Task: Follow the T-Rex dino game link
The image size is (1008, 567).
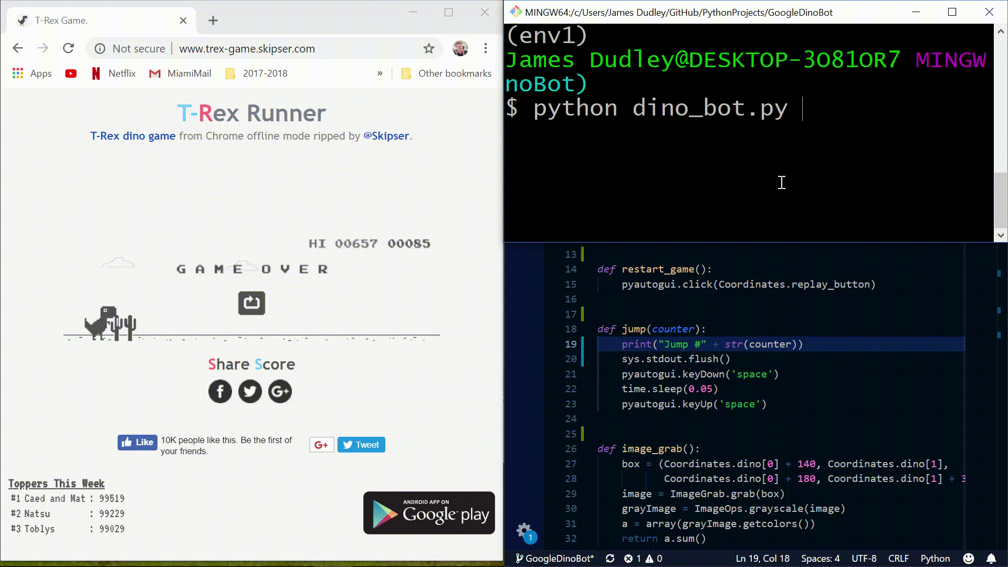Action: coord(133,136)
